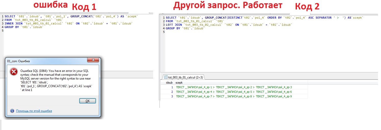The height and width of the screenshot is (130, 381).
Task: Click the OK button in error dialog
Action: [87, 101]
